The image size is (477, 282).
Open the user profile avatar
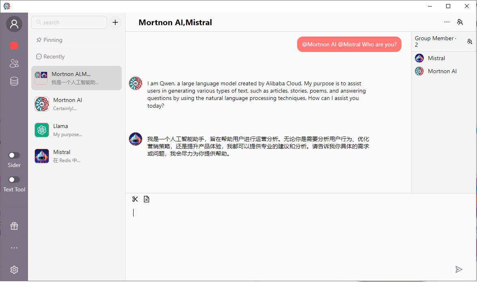(x=14, y=24)
